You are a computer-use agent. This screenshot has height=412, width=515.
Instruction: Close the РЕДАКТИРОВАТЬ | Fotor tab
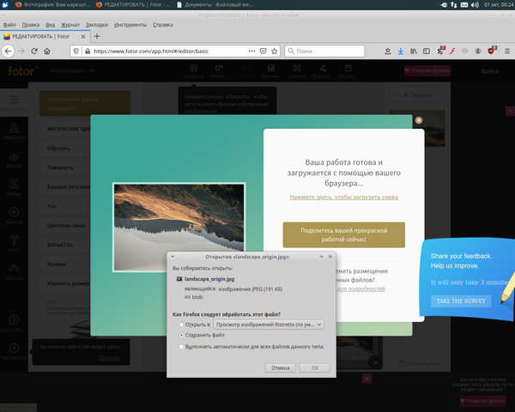83,36
